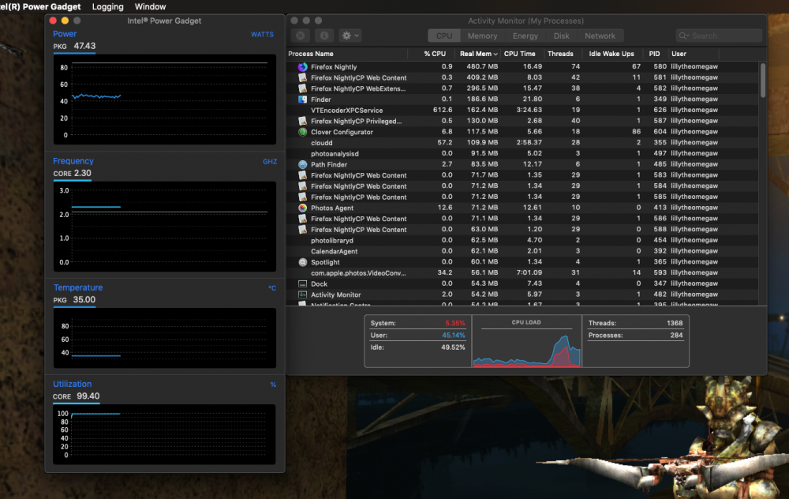Click the Temperature graph in Power Gadget
Viewport: 789px width, 499px height.
165,338
